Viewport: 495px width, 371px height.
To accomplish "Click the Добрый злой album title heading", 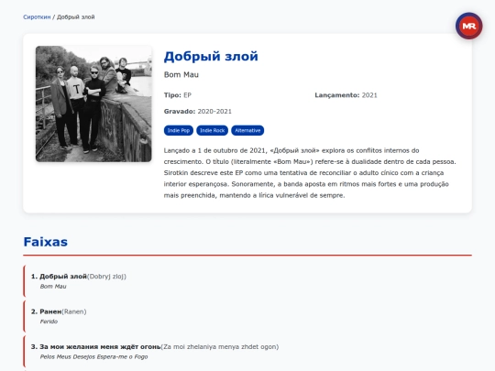I will [211, 57].
